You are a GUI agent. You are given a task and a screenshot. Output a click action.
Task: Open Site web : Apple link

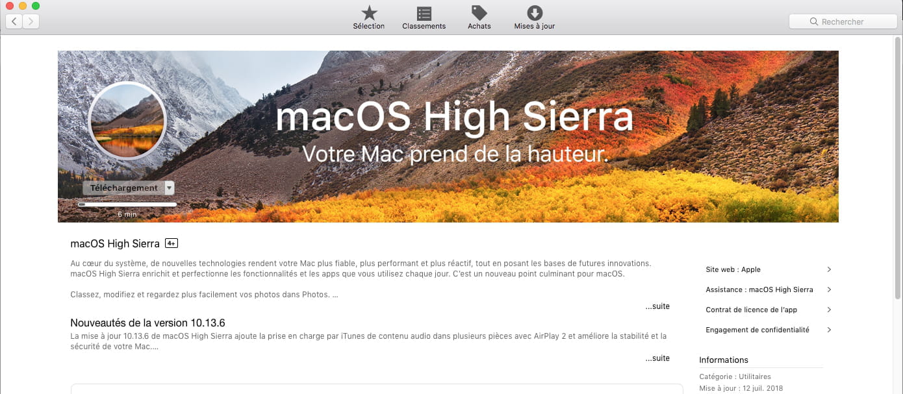pyautogui.click(x=733, y=269)
